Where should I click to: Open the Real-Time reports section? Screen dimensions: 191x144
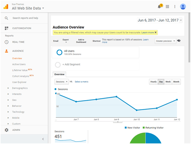pyautogui.click(x=18, y=42)
